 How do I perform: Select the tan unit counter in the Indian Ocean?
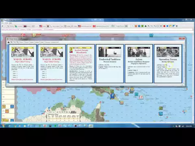pyautogui.click(x=73, y=97)
